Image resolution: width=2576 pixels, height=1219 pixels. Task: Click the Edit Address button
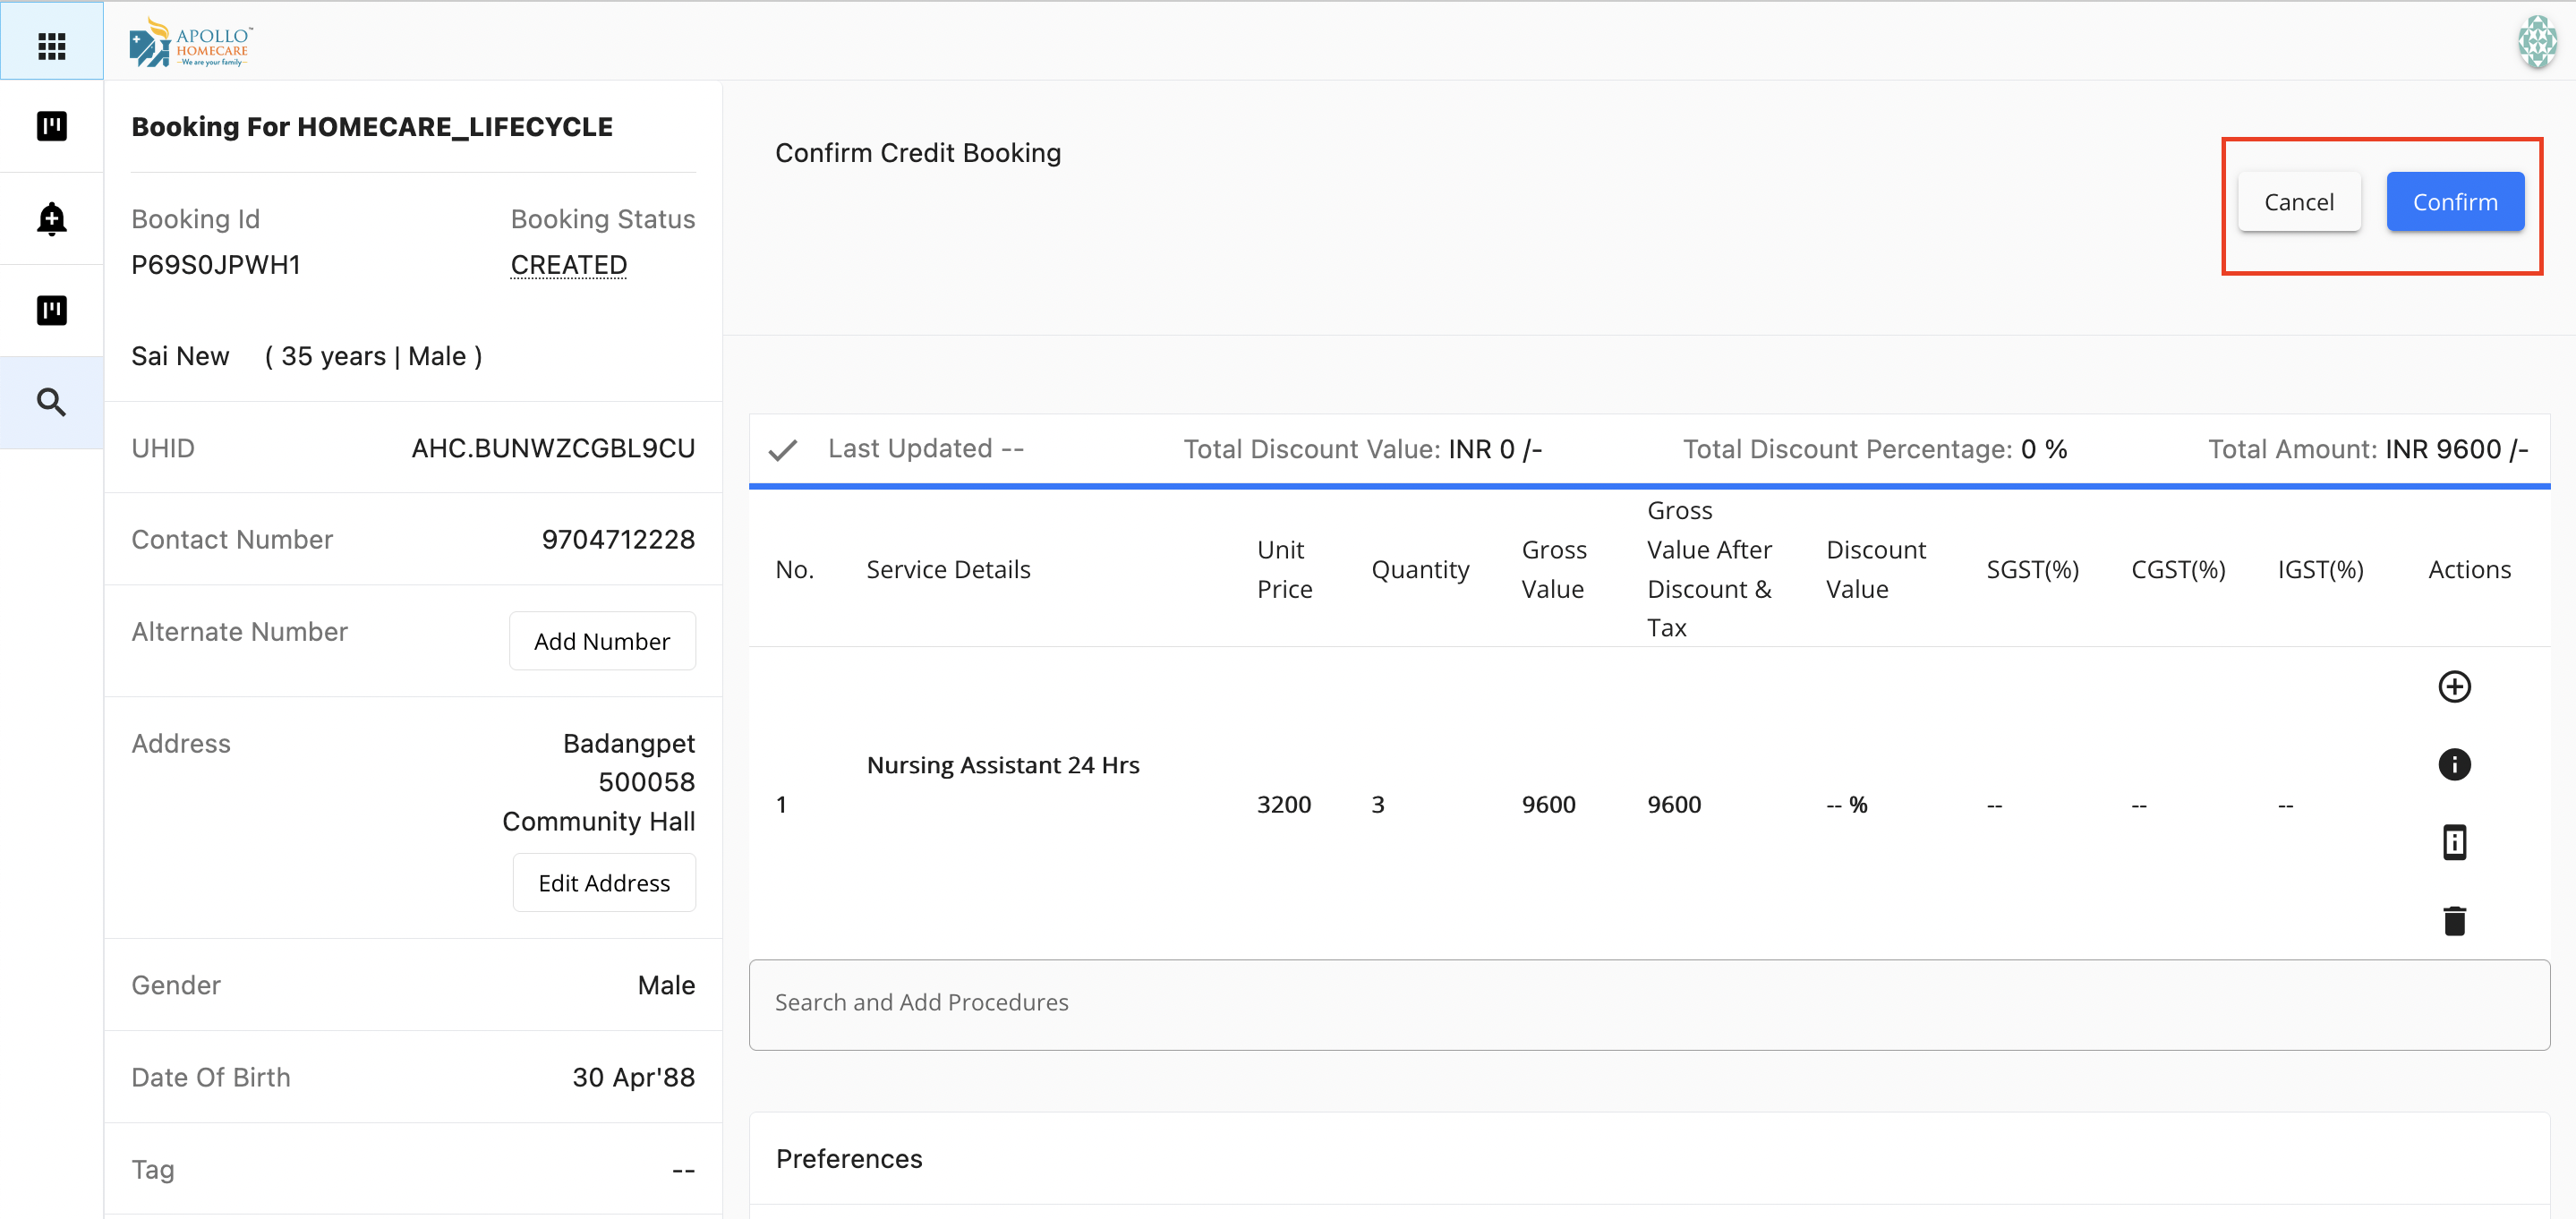(603, 883)
